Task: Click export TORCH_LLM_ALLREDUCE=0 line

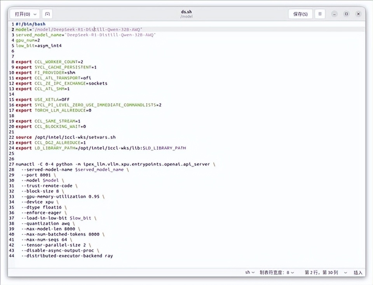Action: coord(53,111)
